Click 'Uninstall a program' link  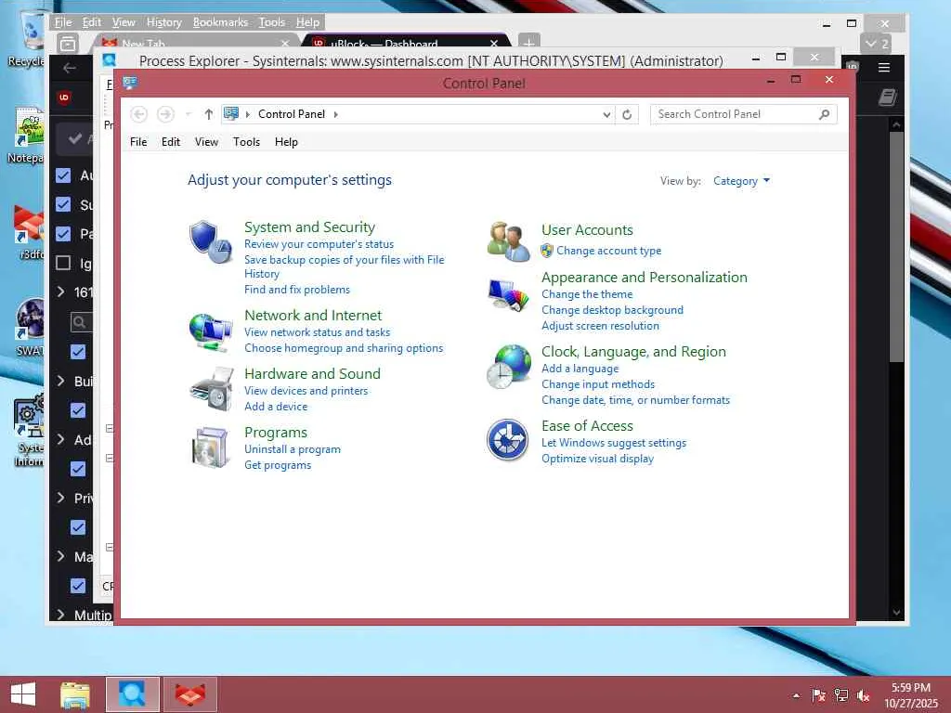(x=293, y=449)
